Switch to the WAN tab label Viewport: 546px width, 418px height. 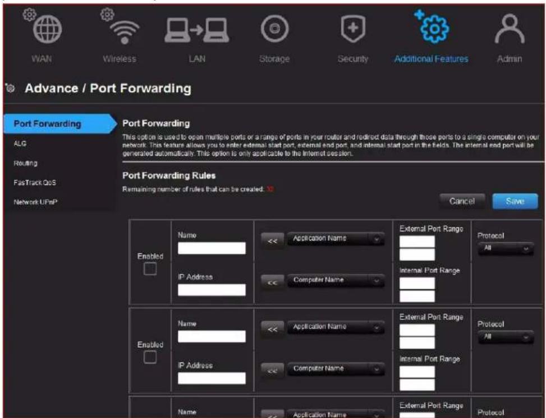[42, 59]
